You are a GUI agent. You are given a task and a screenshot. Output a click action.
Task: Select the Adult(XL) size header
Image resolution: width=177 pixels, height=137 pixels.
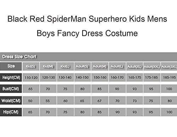pos(135,66)
